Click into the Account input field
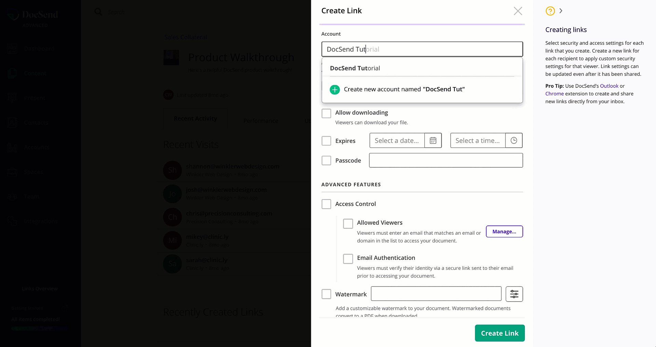Viewport: 656px width, 347px height. coord(422,49)
